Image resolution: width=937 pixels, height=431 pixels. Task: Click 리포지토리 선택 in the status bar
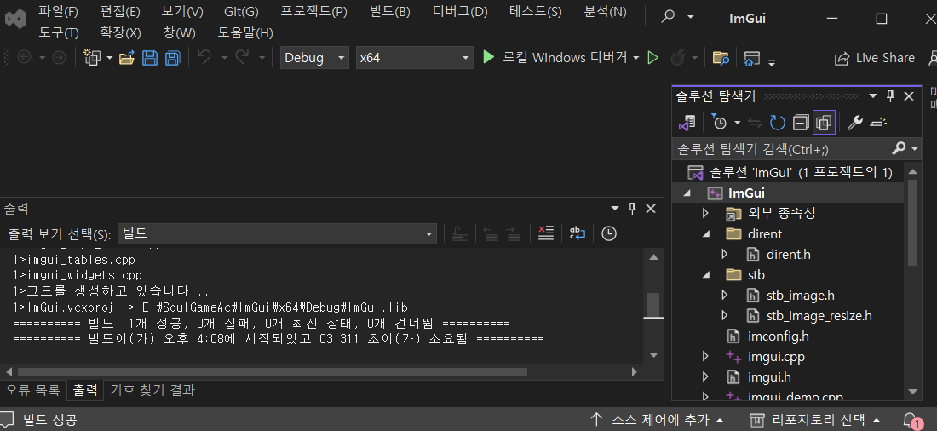(x=815, y=419)
